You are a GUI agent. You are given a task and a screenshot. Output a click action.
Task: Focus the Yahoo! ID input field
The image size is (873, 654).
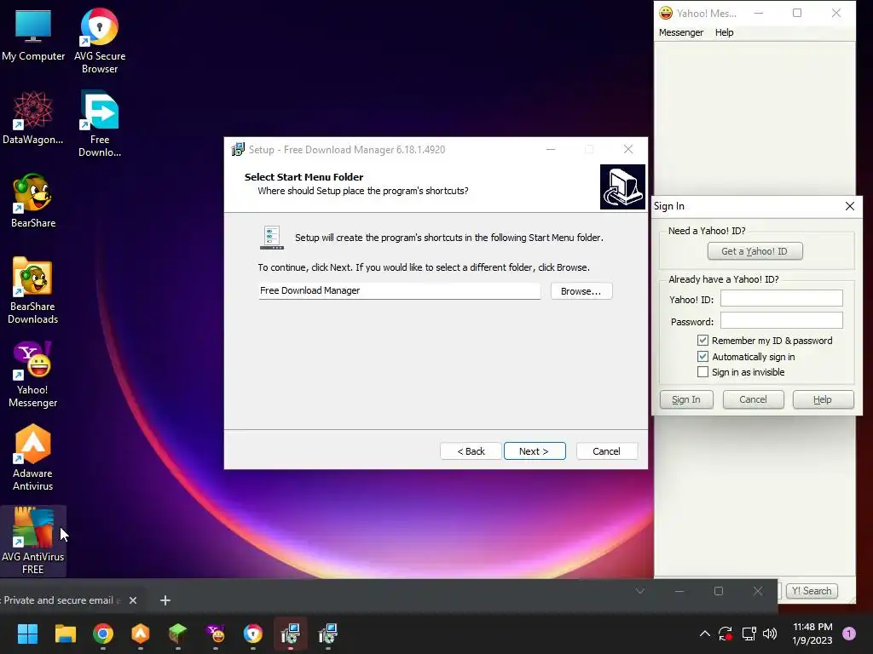(781, 299)
